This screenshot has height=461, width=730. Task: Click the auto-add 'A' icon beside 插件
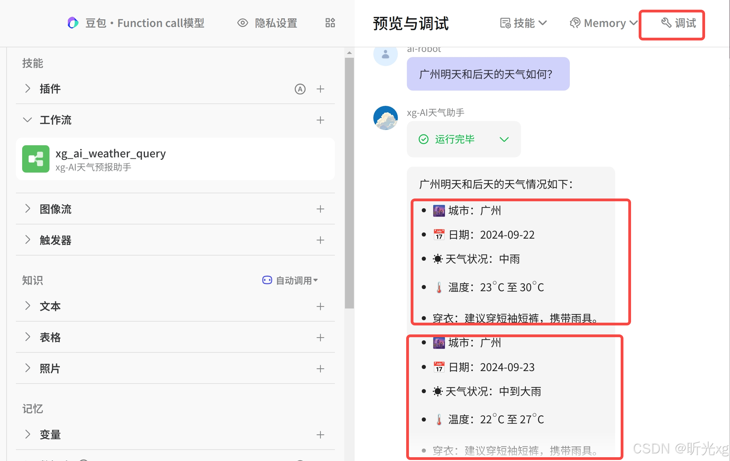[300, 89]
